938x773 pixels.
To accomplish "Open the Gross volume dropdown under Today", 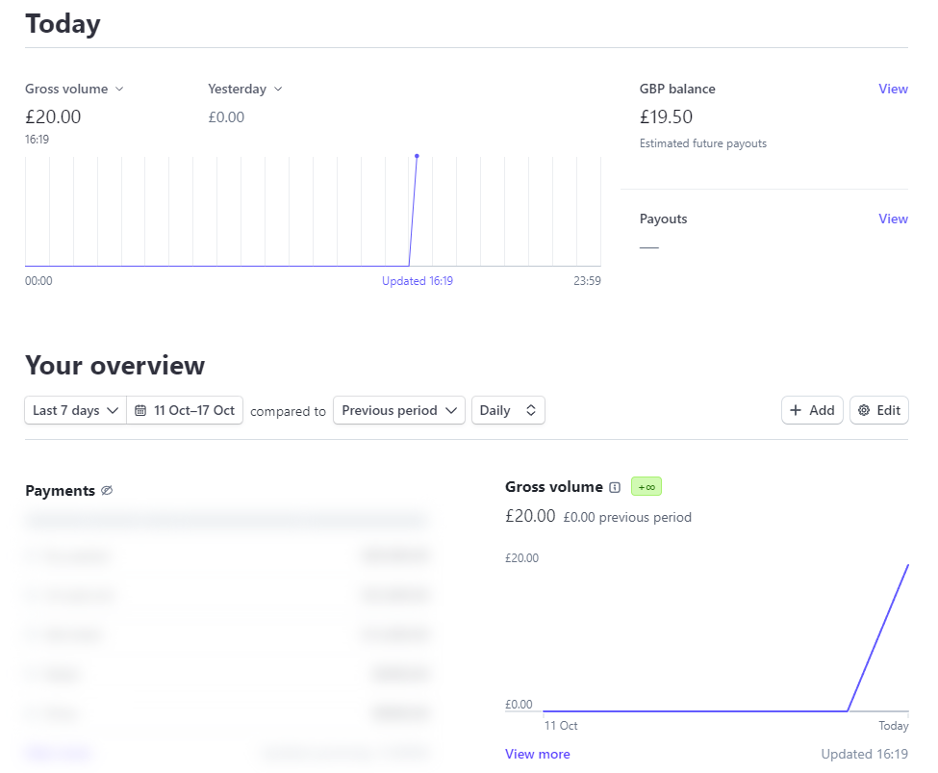I will (75, 89).
